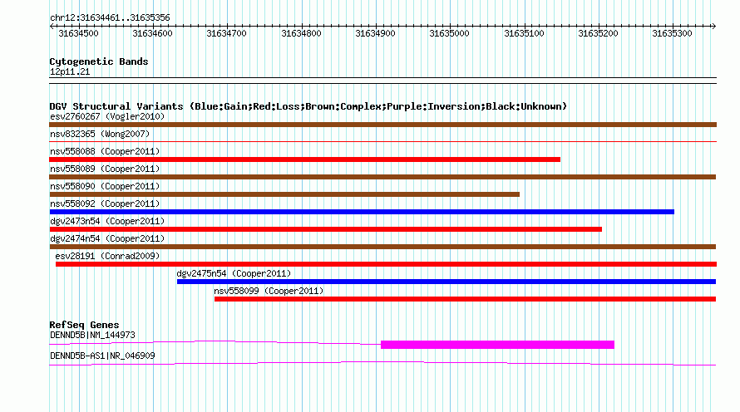Click ruler position 31635100

[524, 33]
